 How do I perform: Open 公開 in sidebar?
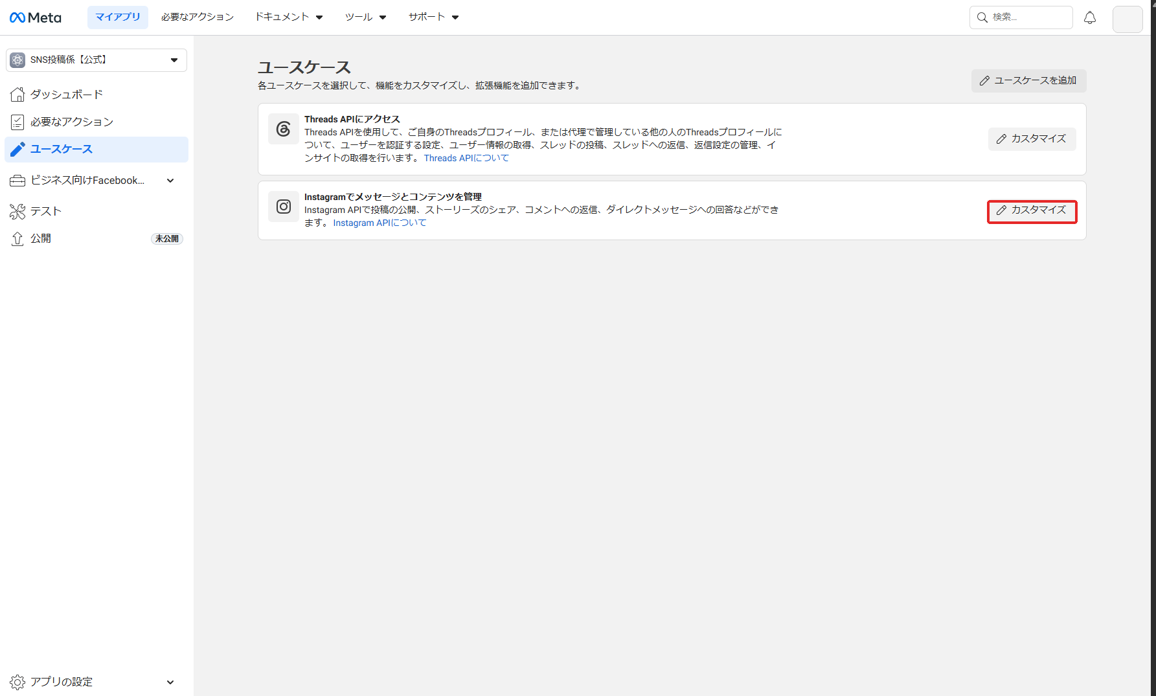96,238
